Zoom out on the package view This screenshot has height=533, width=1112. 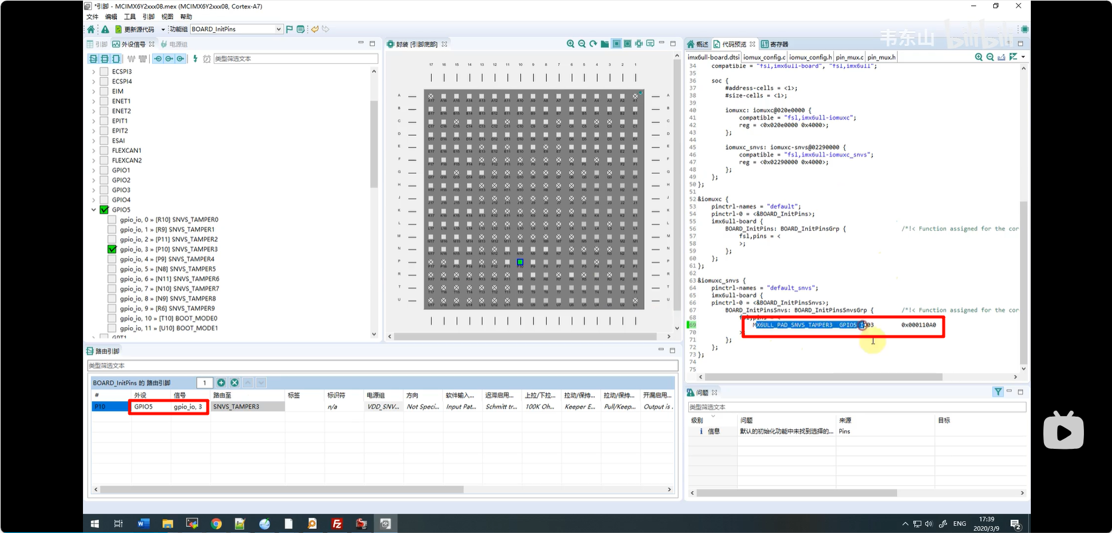click(582, 44)
